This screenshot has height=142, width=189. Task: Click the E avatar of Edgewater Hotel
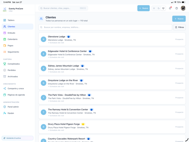pos(44,54)
